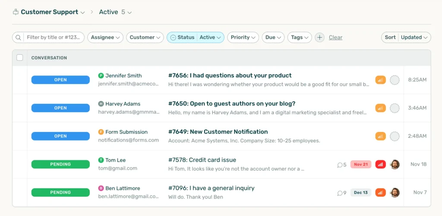Open the Tags filter dropdown
The image size is (442, 216).
point(300,38)
